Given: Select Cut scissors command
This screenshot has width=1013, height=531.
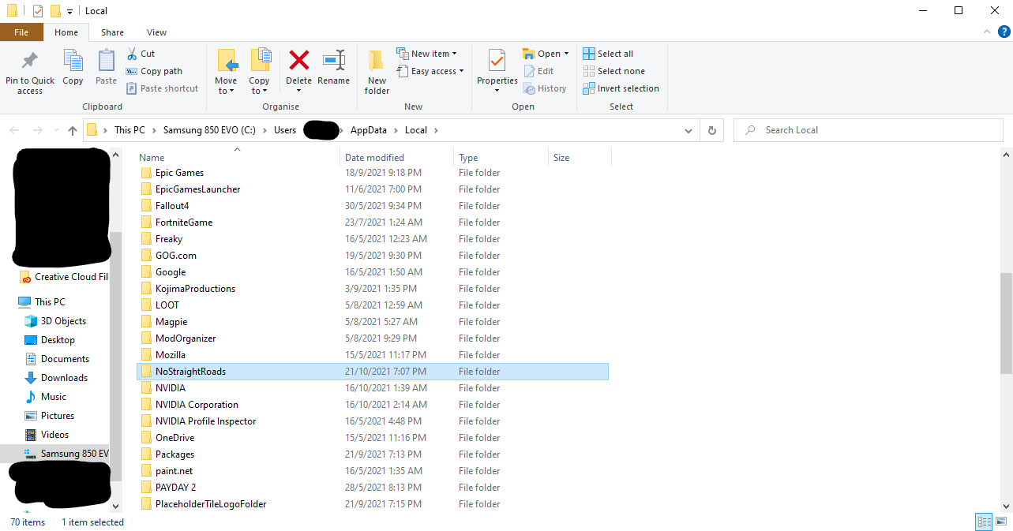Looking at the screenshot, I should pyautogui.click(x=141, y=54).
